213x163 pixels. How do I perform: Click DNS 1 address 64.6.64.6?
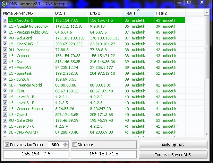pyautogui.click(x=63, y=32)
